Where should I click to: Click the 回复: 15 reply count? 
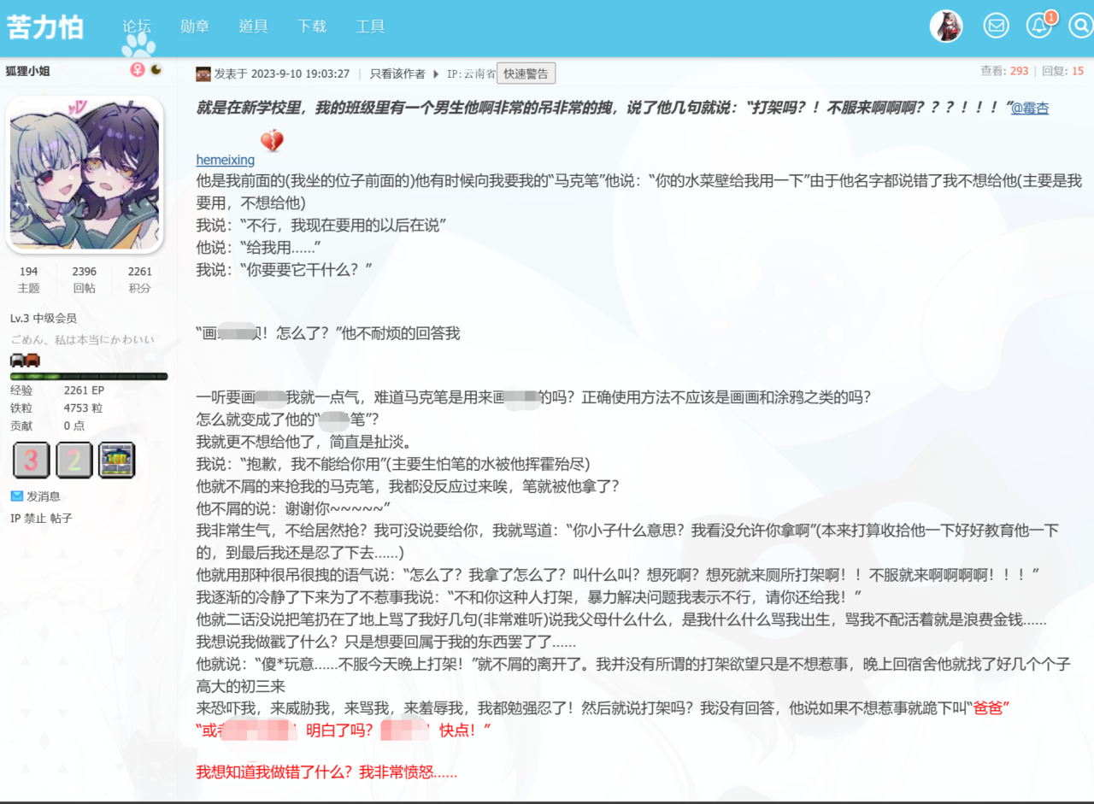(x=1062, y=71)
